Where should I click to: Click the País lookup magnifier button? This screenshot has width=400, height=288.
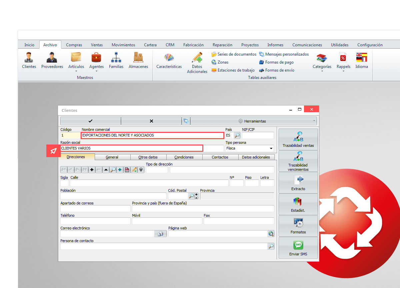(x=237, y=136)
